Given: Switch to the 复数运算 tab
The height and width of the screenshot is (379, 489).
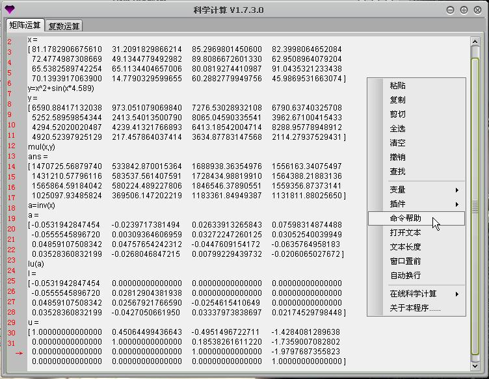Looking at the screenshot, I should click(x=64, y=26).
